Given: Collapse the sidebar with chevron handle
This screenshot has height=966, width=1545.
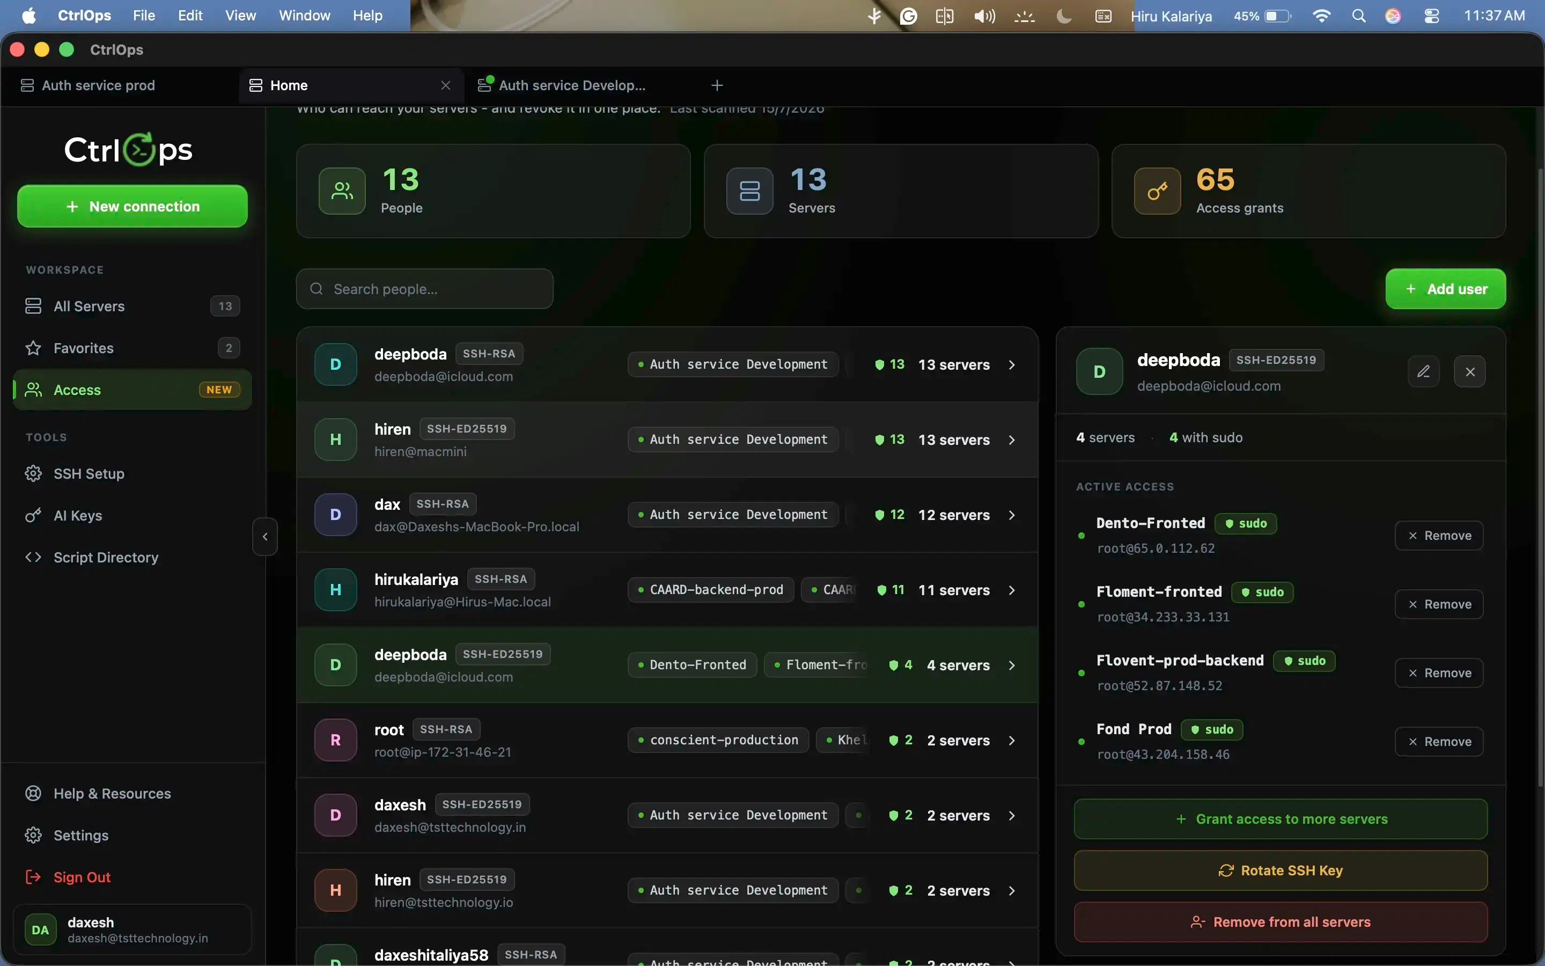Looking at the screenshot, I should pos(265,537).
